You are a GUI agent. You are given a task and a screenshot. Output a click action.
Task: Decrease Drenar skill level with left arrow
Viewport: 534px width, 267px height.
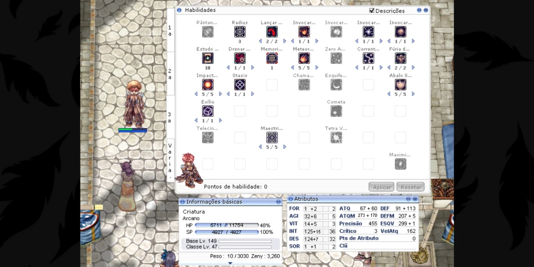click(228, 67)
